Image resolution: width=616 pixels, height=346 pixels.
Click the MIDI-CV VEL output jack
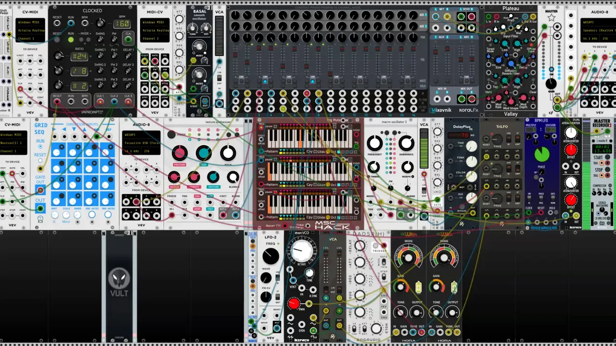point(165,61)
